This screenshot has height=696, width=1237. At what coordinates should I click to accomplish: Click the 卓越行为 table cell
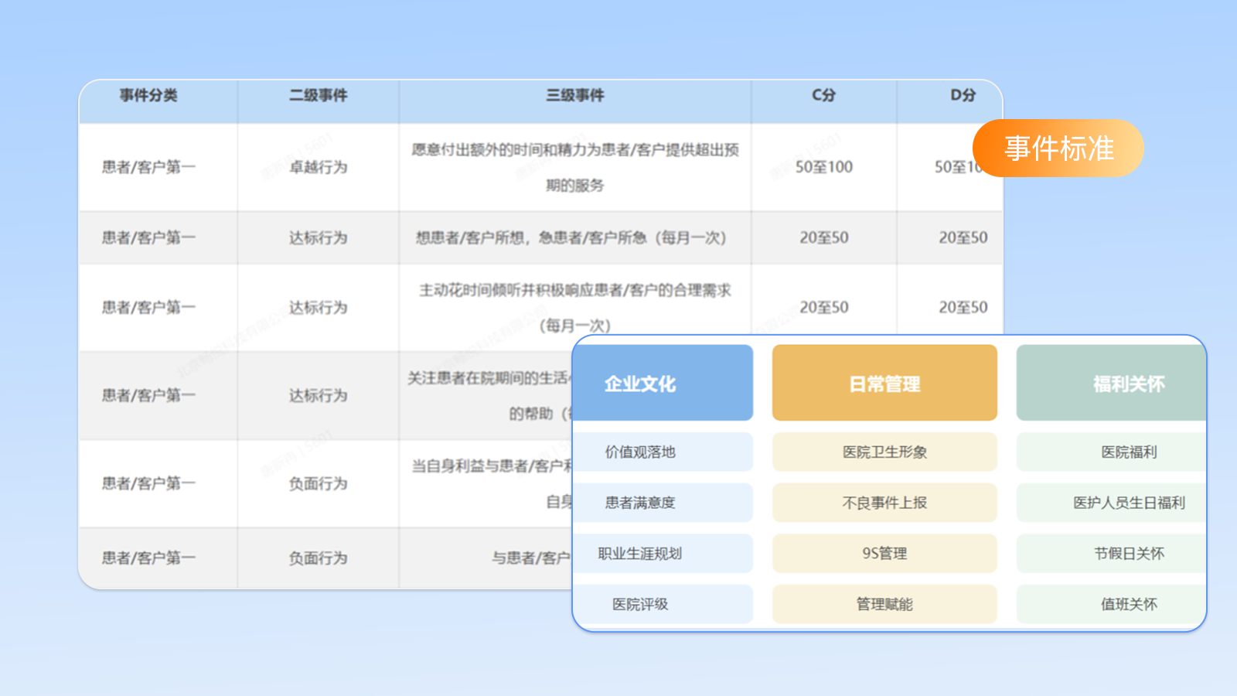coord(318,167)
